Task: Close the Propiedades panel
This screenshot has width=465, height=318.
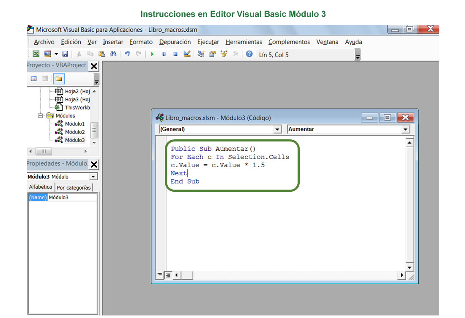Action: tap(94, 164)
